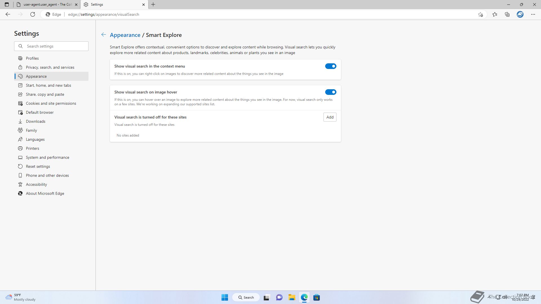Add this page to favorites star
541x304 pixels.
(x=480, y=14)
